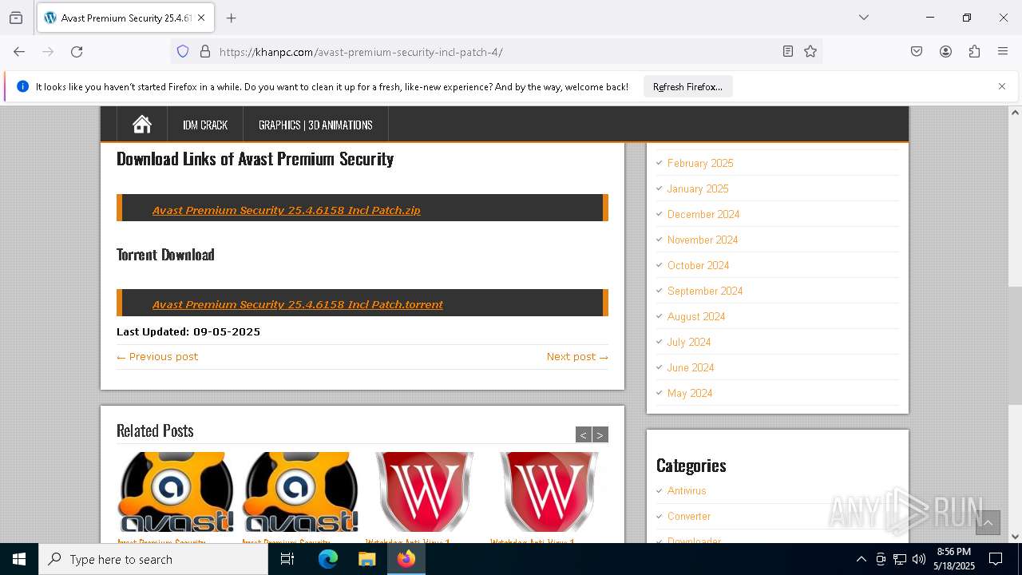Show hidden system tray icons
Image resolution: width=1022 pixels, height=575 pixels.
(x=861, y=559)
